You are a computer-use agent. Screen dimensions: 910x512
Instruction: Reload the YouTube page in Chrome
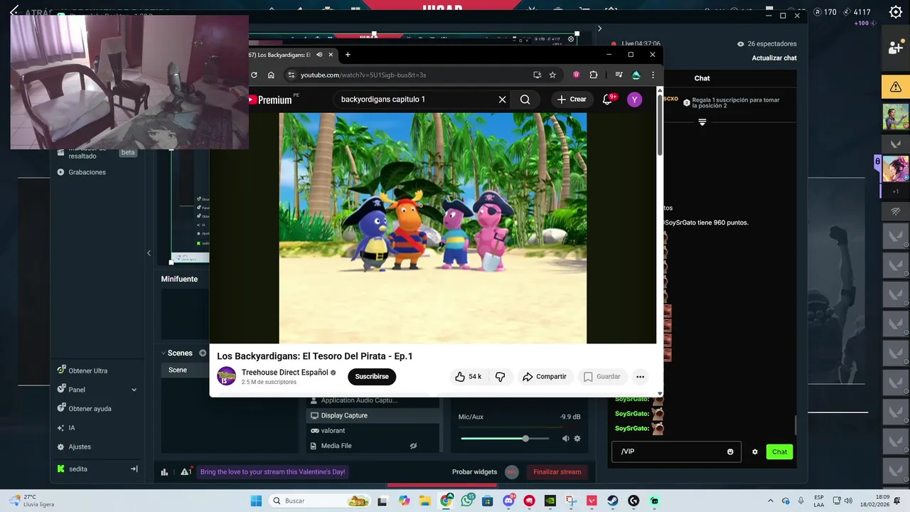254,75
